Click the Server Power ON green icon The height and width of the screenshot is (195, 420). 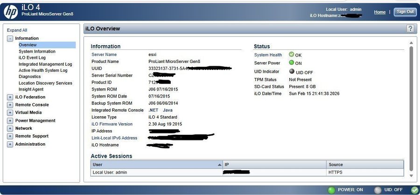[292, 63]
